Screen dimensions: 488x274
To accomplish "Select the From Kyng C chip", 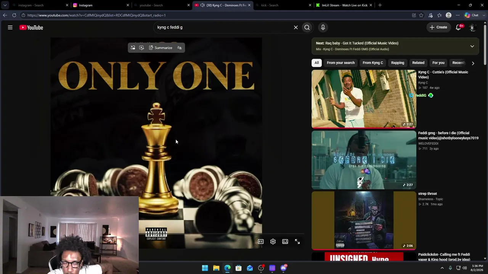I will tap(373, 63).
